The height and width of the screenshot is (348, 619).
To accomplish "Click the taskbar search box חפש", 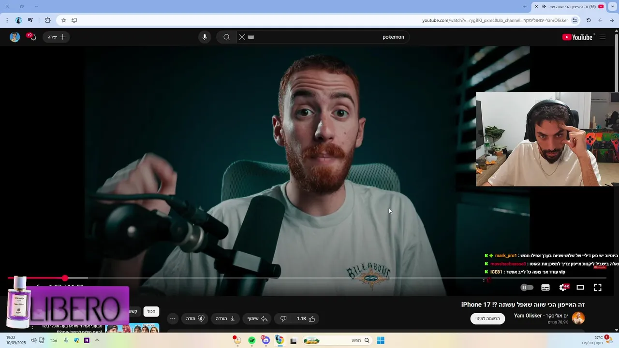I will (x=337, y=340).
